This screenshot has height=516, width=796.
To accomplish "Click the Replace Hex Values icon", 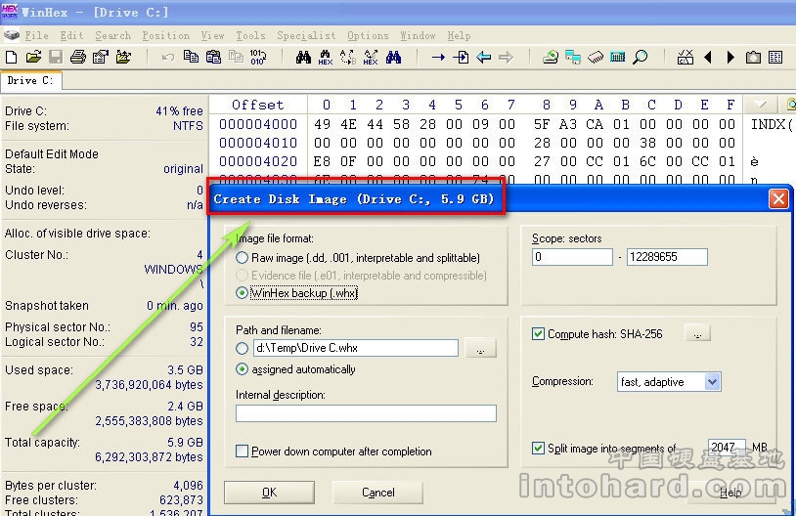I will tap(371, 57).
